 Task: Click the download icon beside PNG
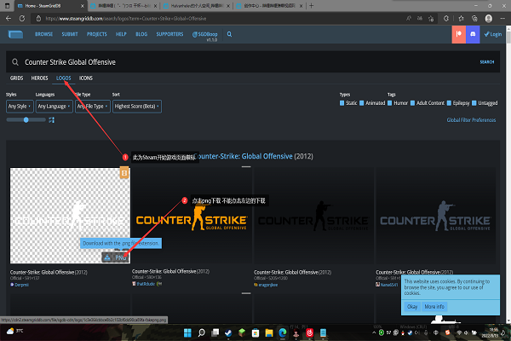tap(107, 257)
